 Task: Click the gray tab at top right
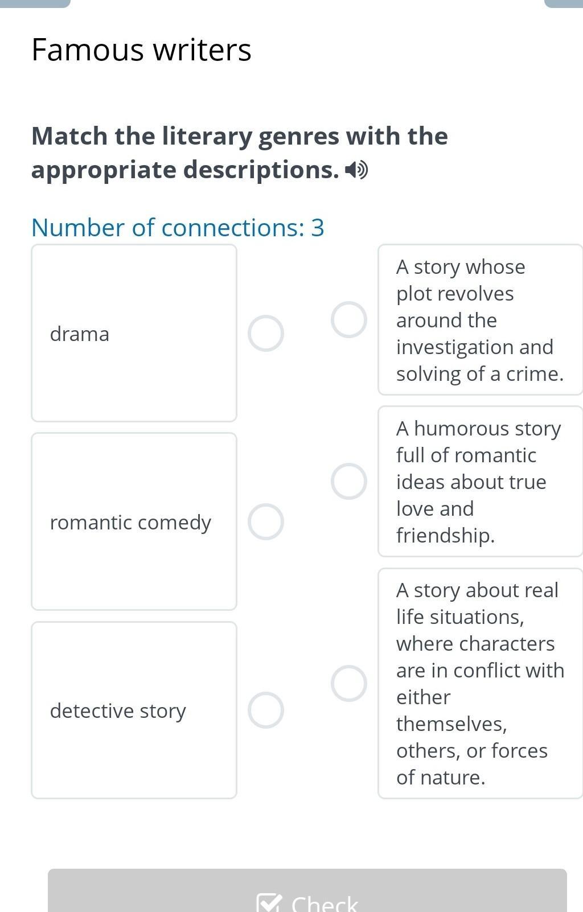[564, 3]
